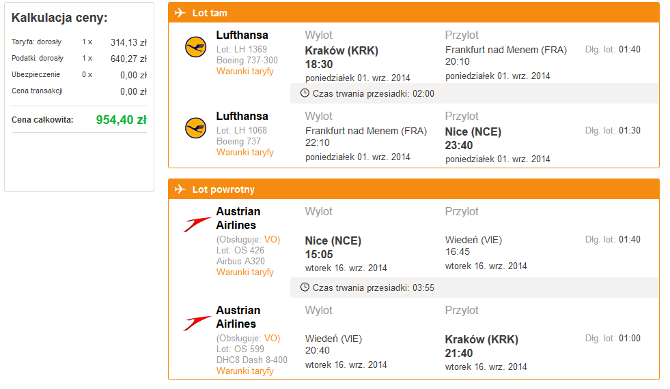Click the airplane icon in Lot tam header
670x389 pixels.
point(180,13)
